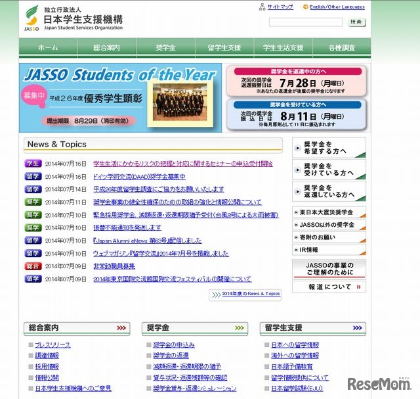420x399 pixels.
Task: Open 日本語予備教育 link
Action: click(292, 367)
